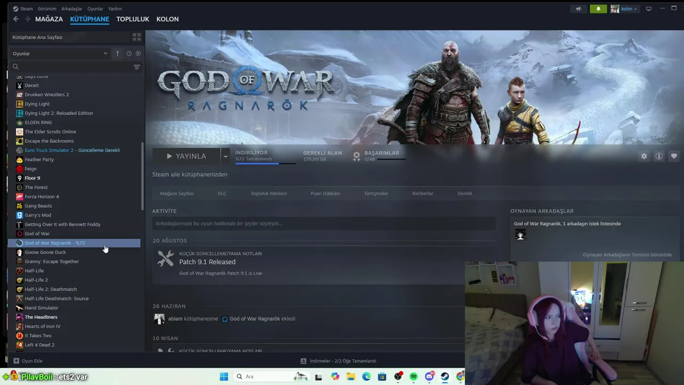Open the Rehberler tab
Viewport: 684px width, 385px height.
click(x=423, y=194)
